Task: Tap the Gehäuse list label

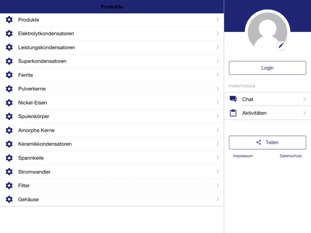Action: click(x=28, y=200)
